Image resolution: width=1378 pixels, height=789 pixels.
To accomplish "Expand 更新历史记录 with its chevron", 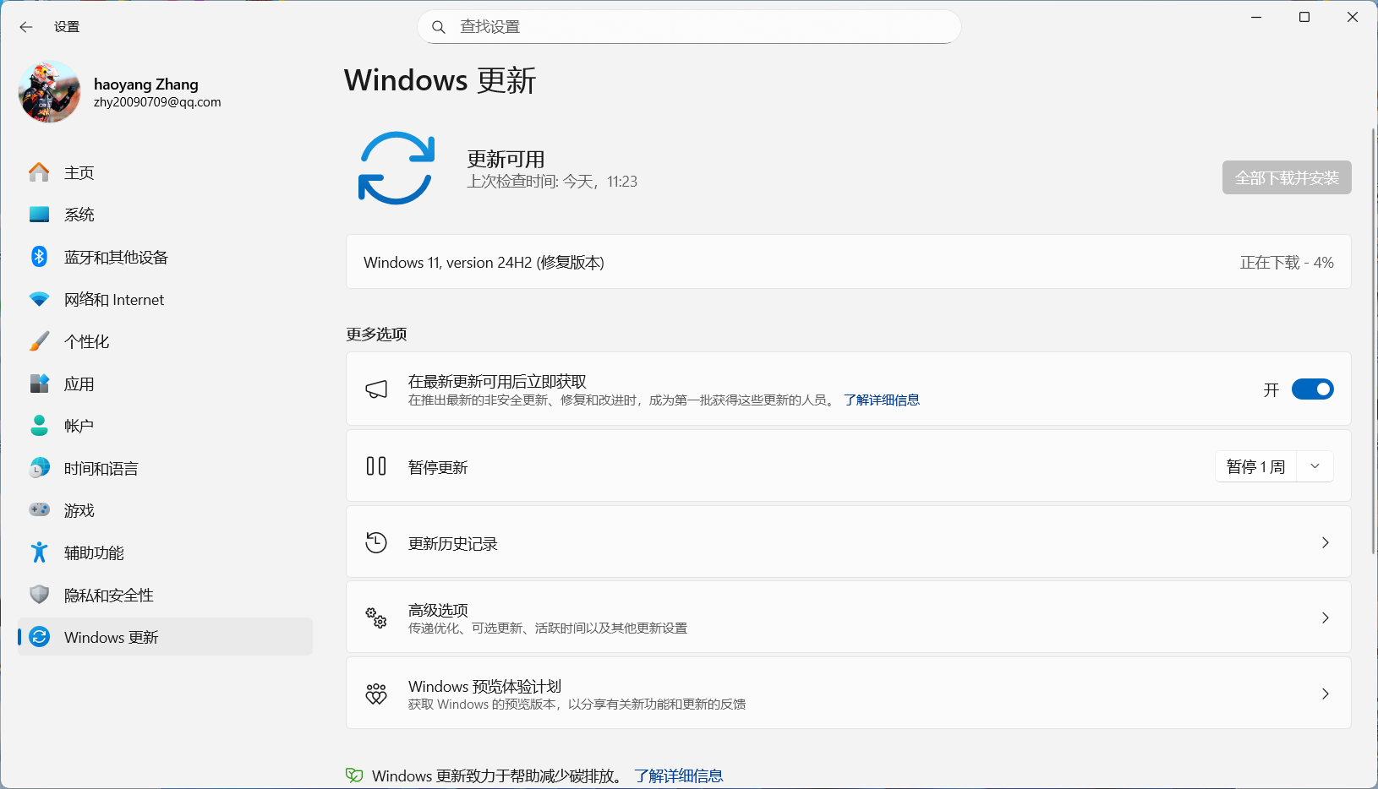I will tap(1325, 542).
